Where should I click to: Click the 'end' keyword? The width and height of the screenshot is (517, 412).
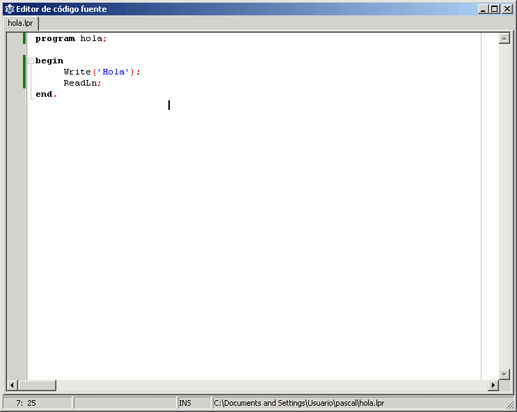point(44,95)
